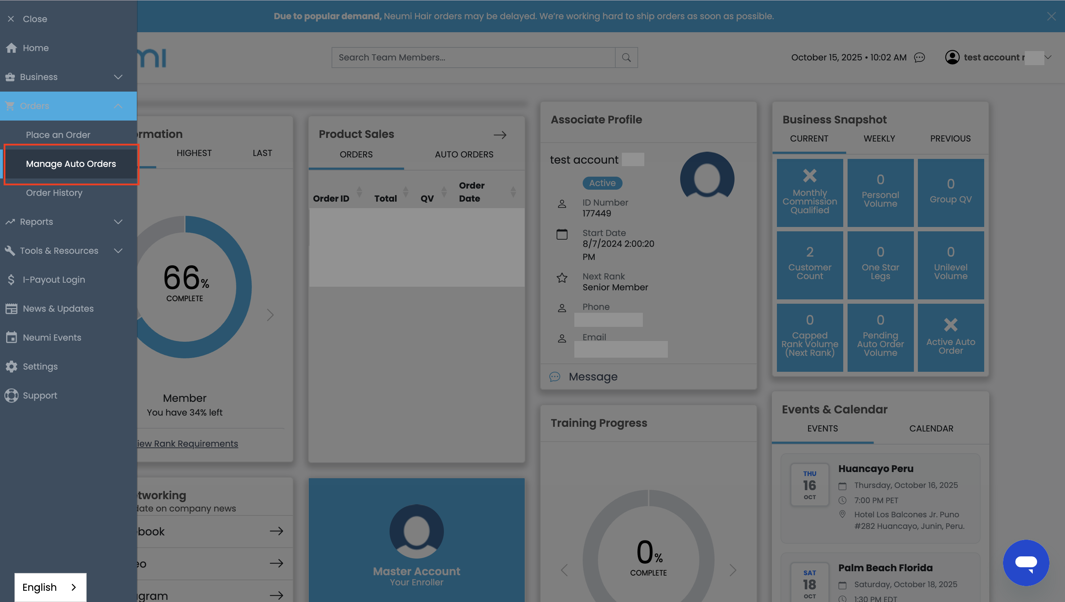Click the Search Team Members field
Viewport: 1065px width, 602px height.
point(473,58)
